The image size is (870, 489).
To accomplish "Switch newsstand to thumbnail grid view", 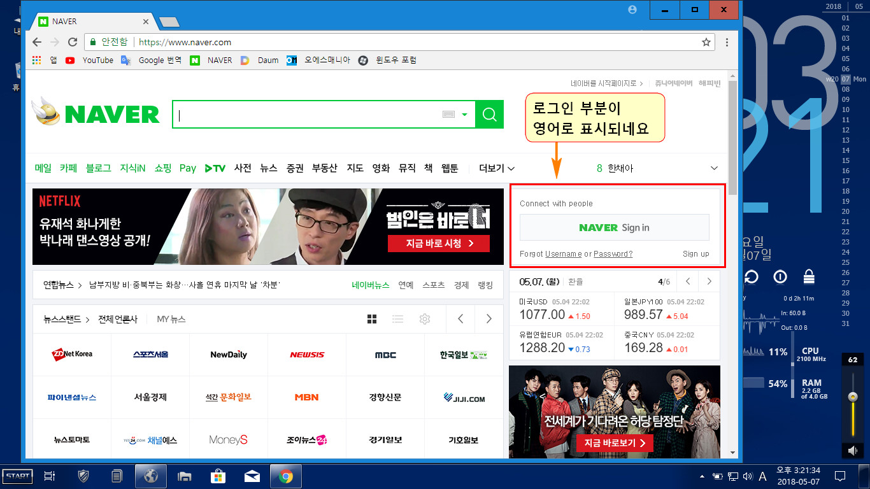I will (x=373, y=319).
